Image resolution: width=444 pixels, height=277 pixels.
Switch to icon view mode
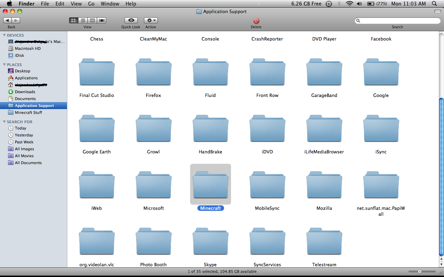tap(74, 20)
